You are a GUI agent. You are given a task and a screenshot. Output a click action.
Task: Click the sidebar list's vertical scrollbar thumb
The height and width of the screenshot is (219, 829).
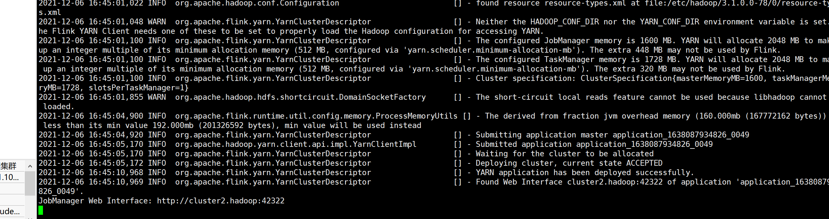coord(30,184)
